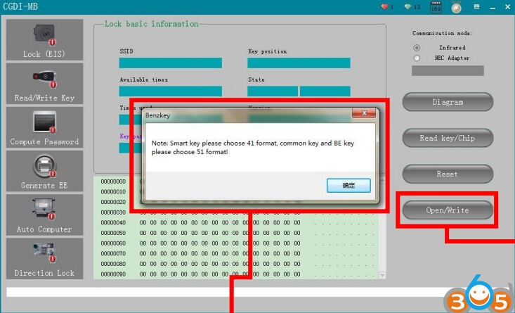This screenshot has width=515, height=313.
Task: Click the Lock basic information heading
Action: 152,24
